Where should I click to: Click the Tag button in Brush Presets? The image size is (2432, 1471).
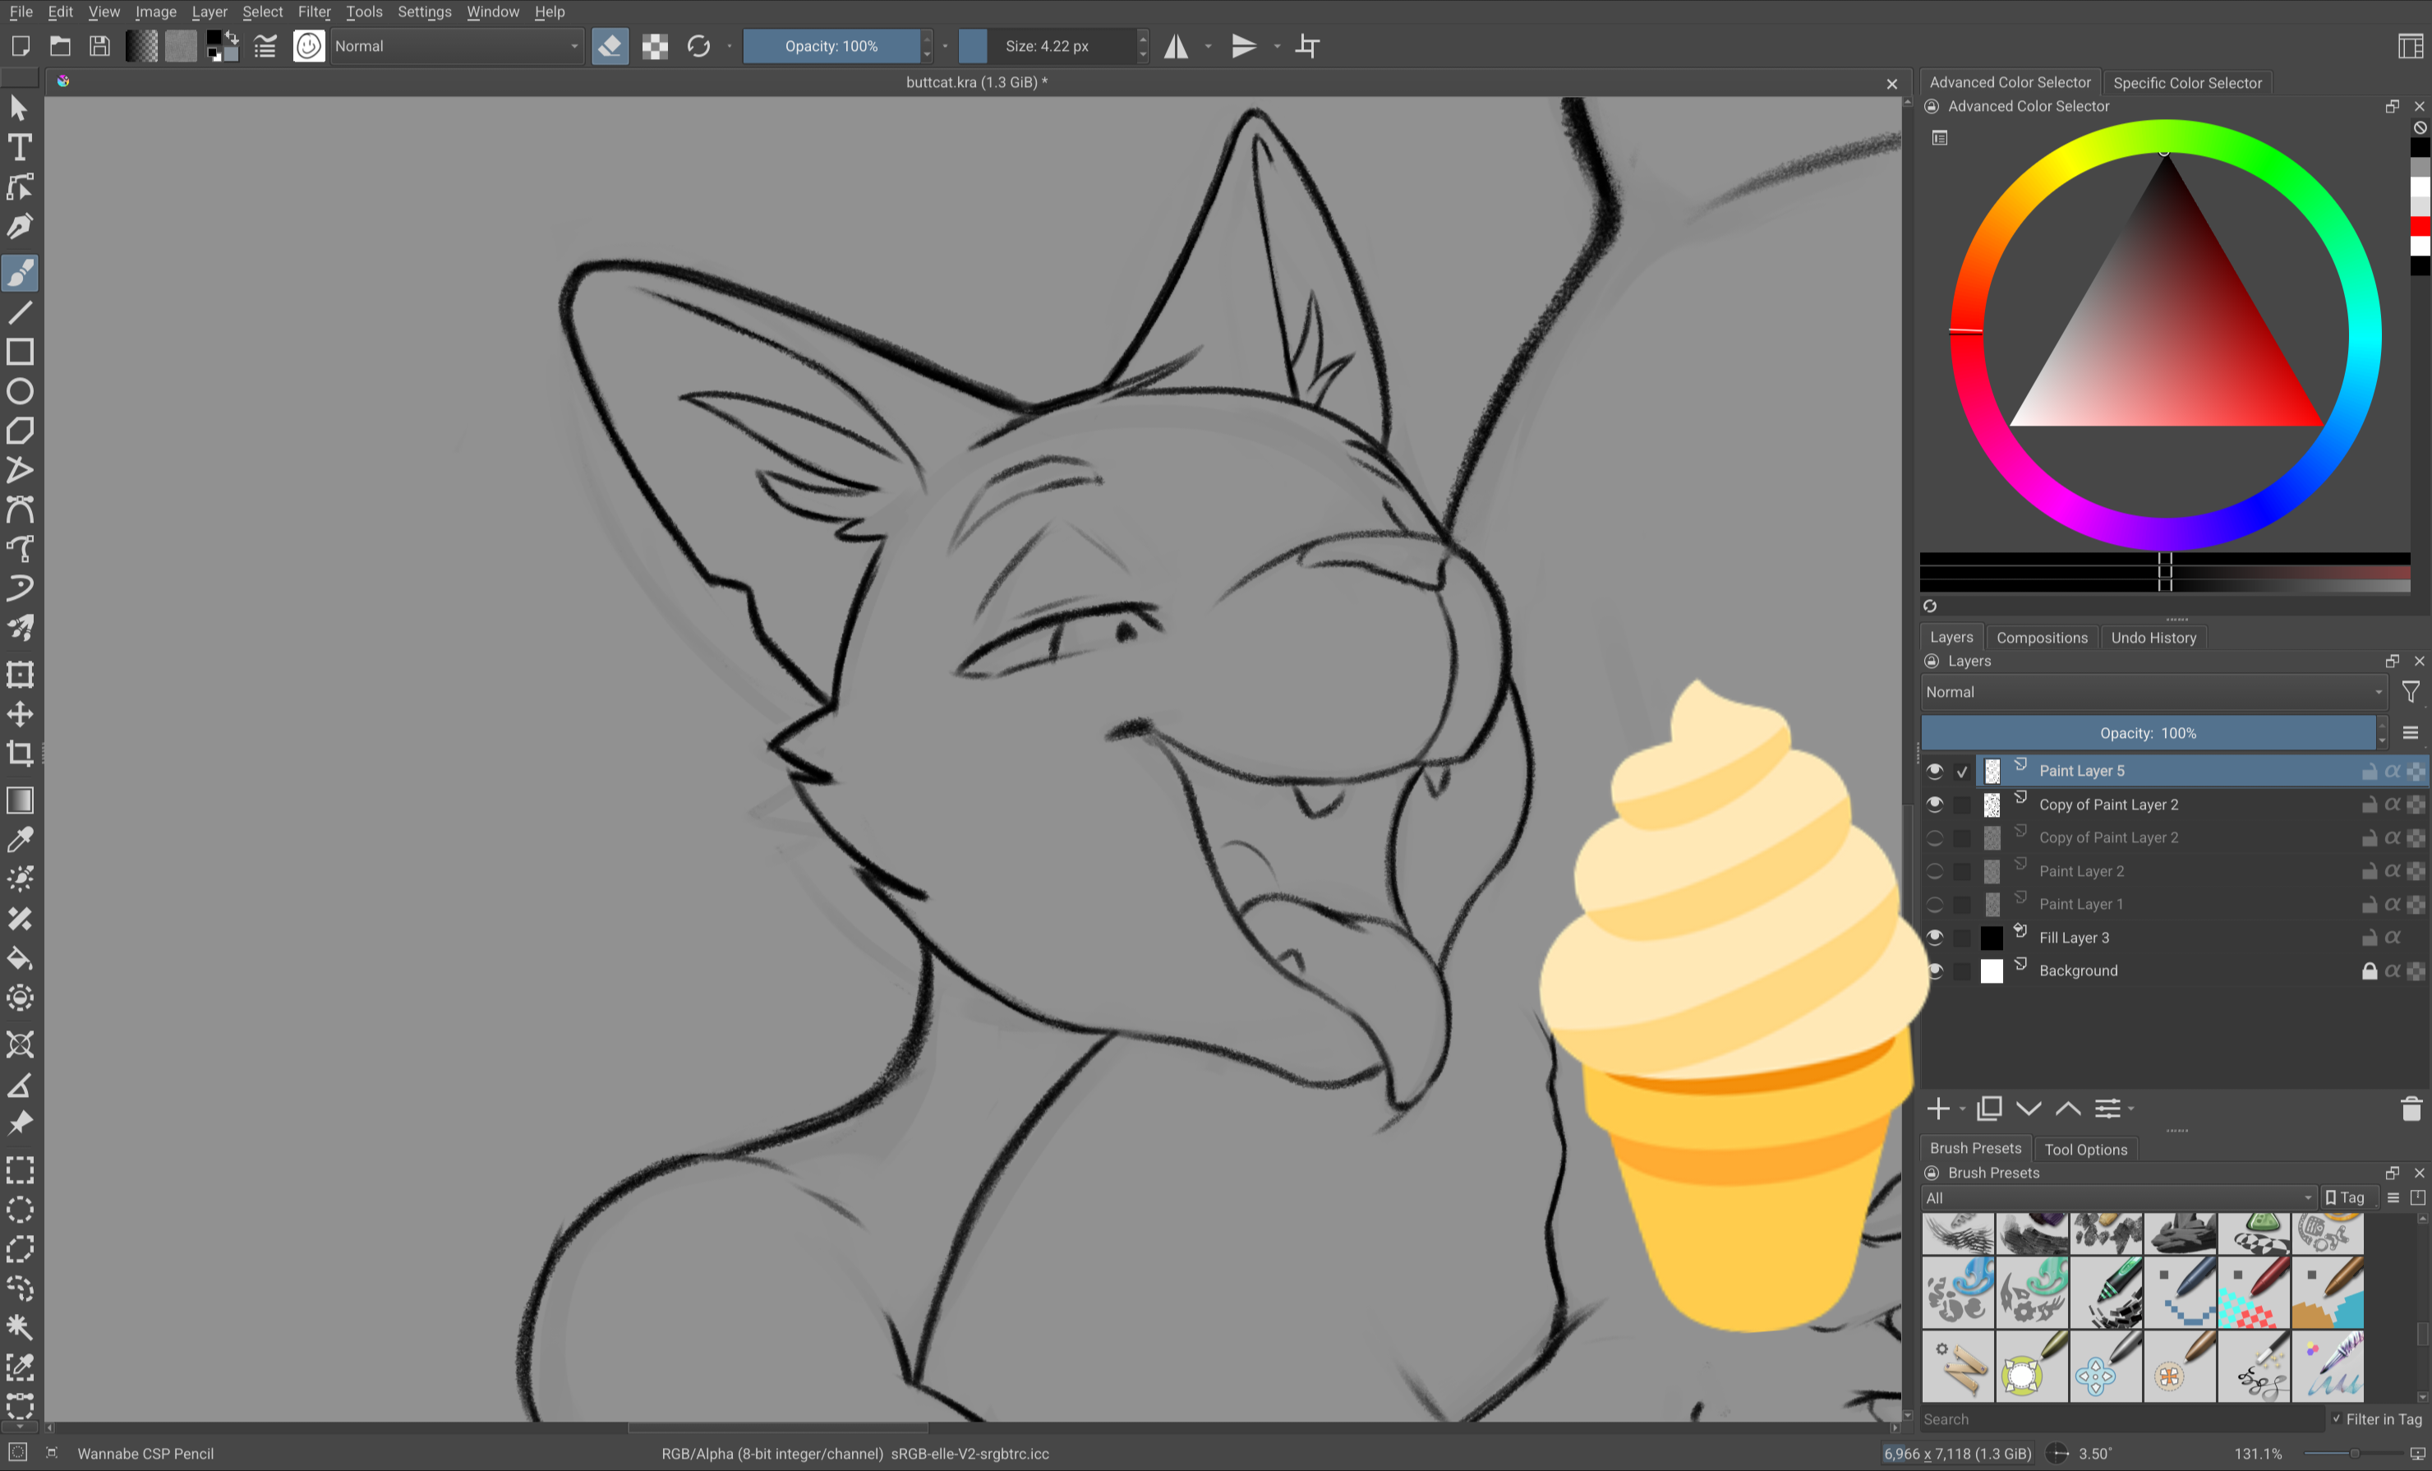[x=2345, y=1197]
